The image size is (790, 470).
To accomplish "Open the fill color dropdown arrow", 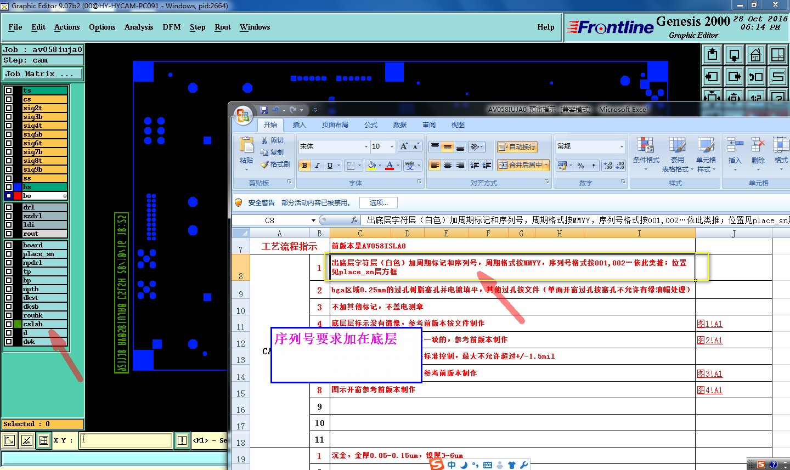I will coord(380,166).
